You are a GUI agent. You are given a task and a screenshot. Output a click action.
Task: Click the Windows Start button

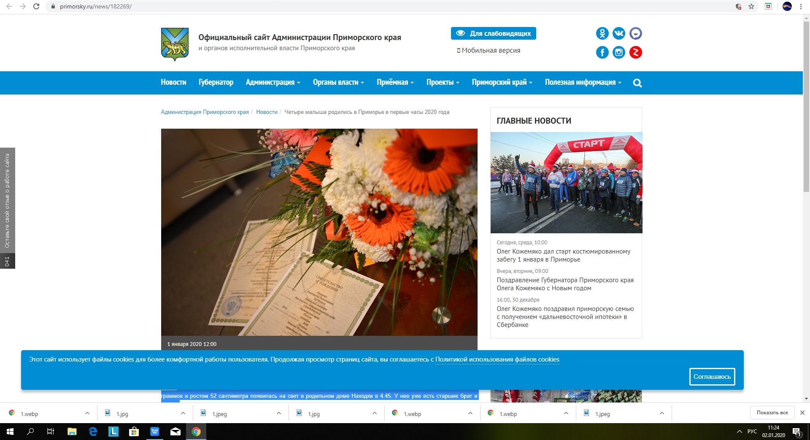10,432
